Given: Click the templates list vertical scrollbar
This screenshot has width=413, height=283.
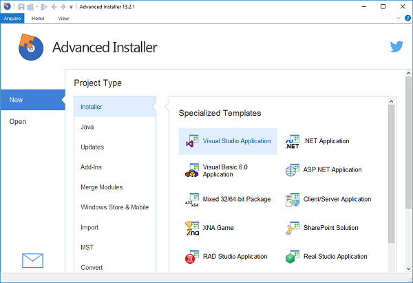Looking at the screenshot, I should pos(391,172).
